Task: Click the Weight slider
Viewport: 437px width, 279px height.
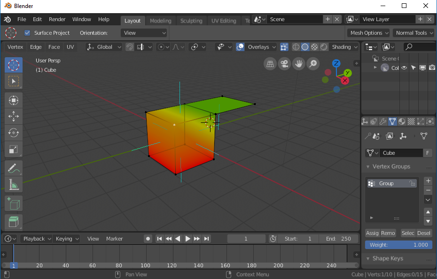Action: [398, 245]
